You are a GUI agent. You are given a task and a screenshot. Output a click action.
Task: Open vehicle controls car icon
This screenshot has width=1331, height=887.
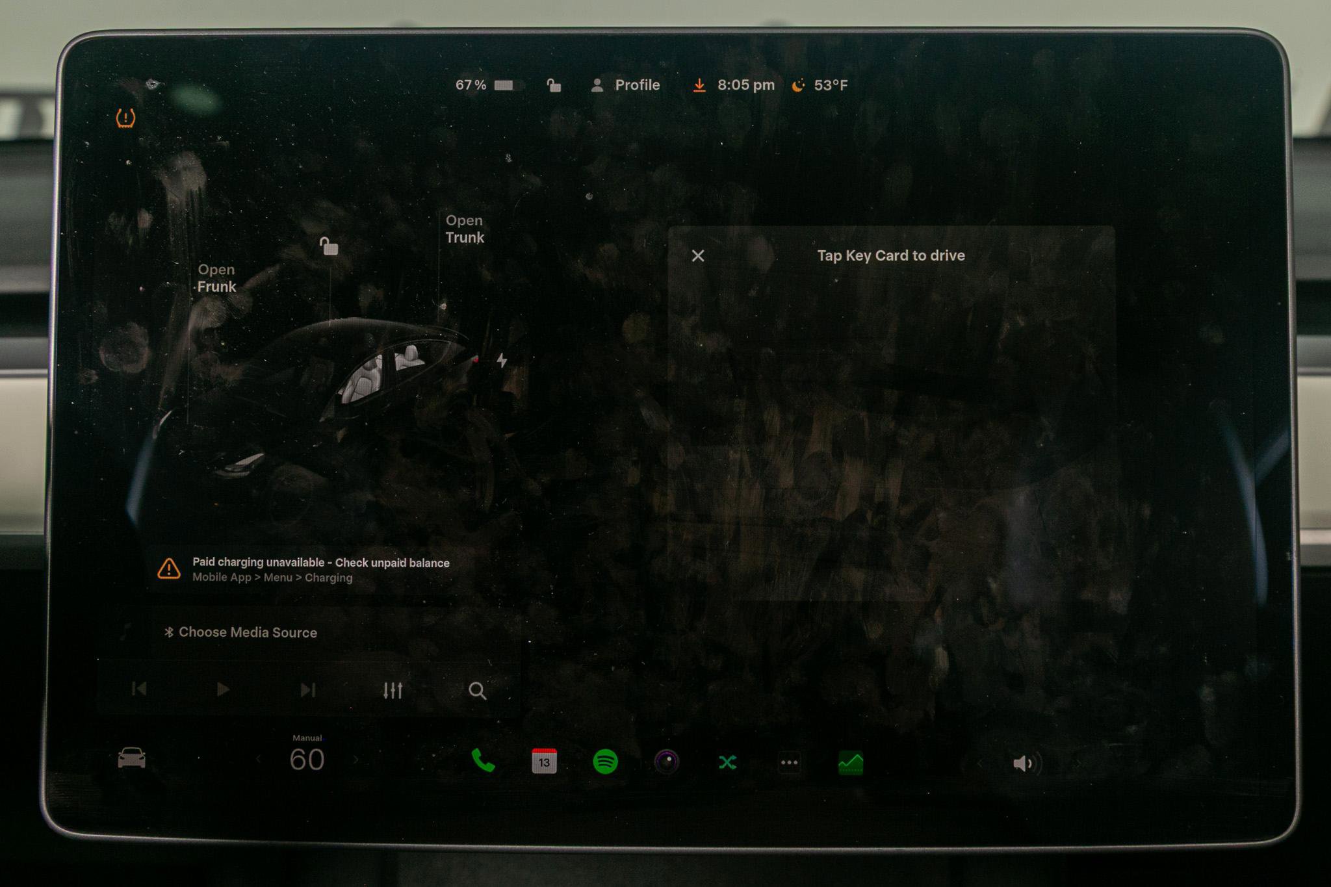(x=131, y=758)
